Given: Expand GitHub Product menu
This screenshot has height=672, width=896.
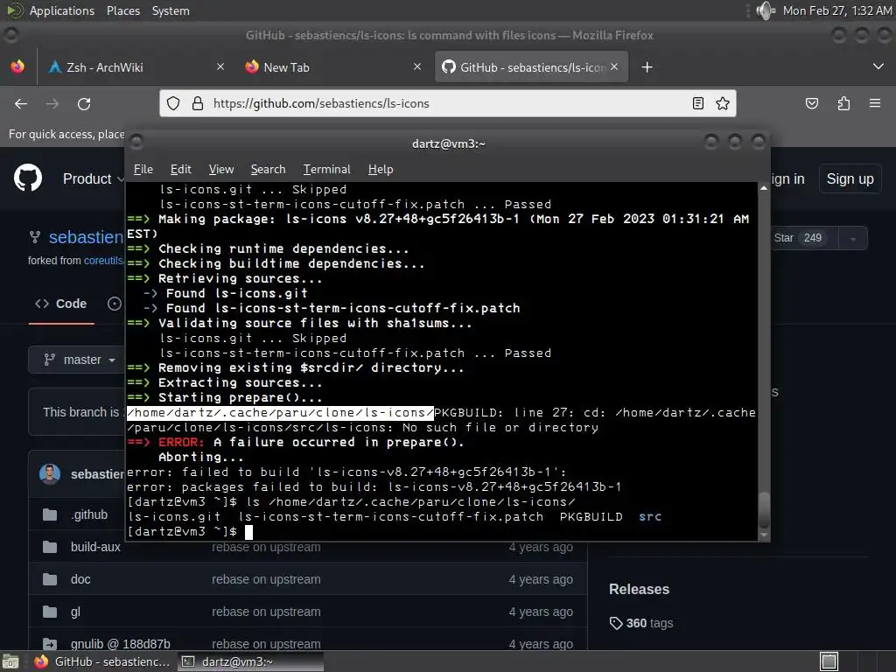Looking at the screenshot, I should click(93, 178).
